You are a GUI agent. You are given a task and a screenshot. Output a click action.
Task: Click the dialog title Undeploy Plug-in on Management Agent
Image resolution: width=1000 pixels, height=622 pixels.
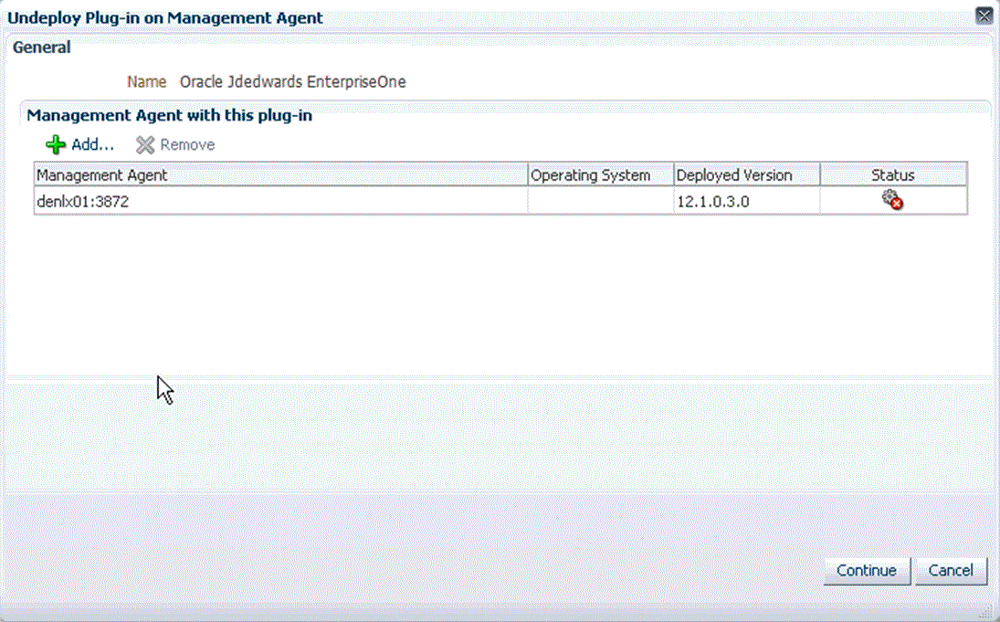click(165, 18)
